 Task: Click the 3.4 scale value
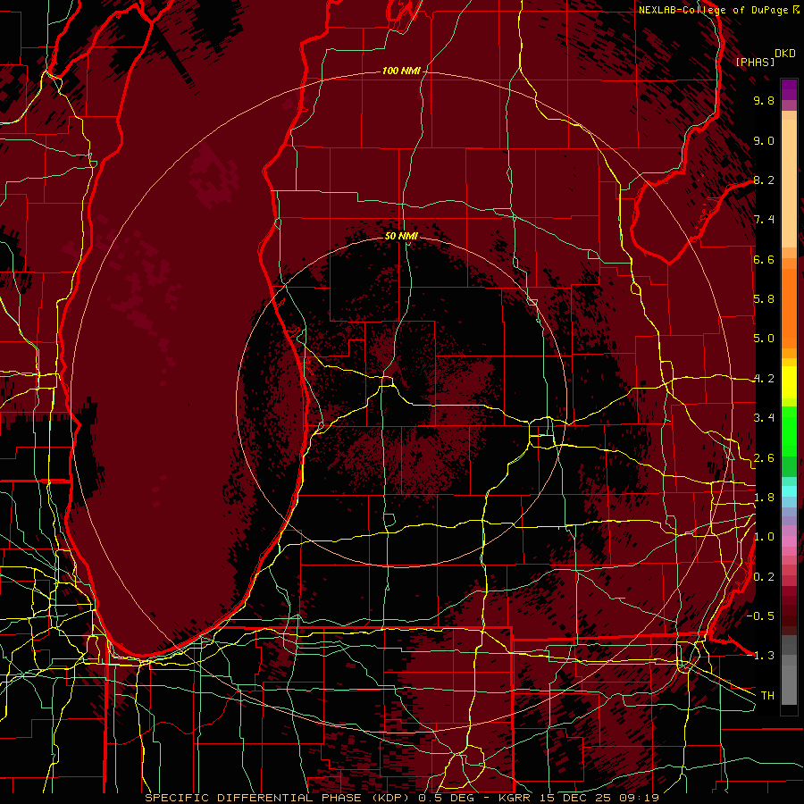(x=764, y=418)
